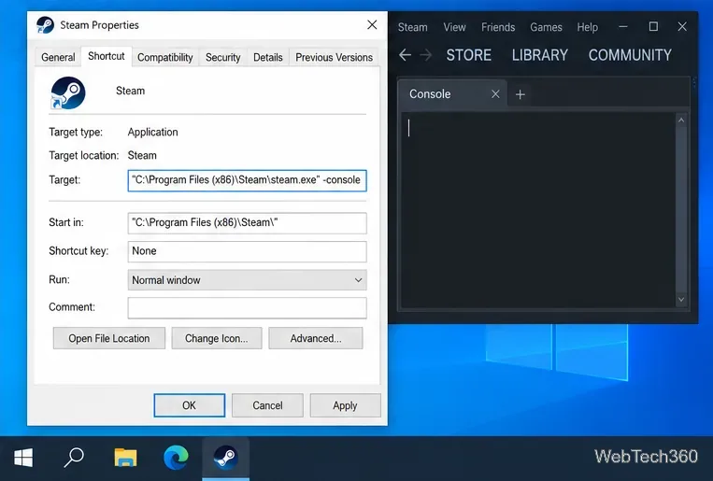Click Open File Location button
The width and height of the screenshot is (713, 481).
109,338
